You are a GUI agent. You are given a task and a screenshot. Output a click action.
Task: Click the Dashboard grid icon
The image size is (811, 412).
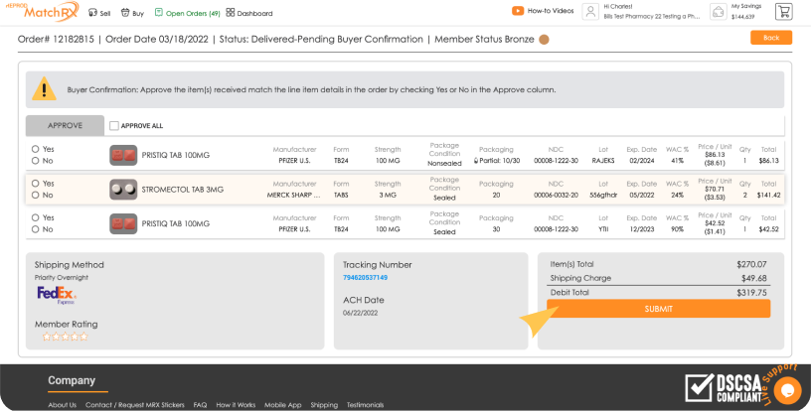[231, 14]
